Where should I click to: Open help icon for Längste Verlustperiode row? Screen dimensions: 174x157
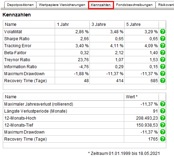click(163, 111)
